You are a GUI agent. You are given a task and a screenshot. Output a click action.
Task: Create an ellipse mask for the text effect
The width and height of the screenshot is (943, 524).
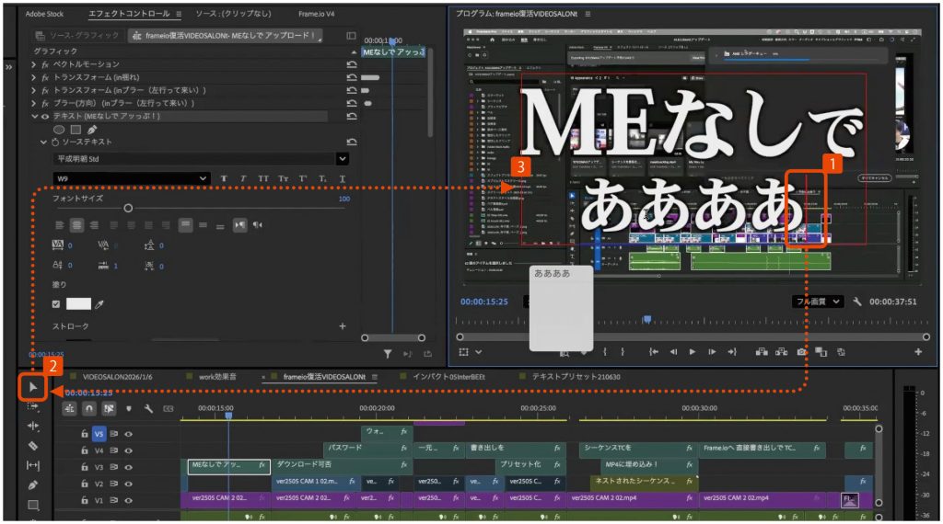(58, 130)
